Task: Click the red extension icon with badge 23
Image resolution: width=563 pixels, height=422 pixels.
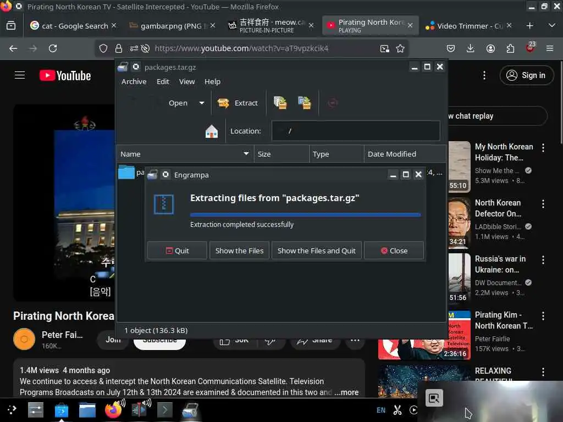Action: (x=531, y=48)
